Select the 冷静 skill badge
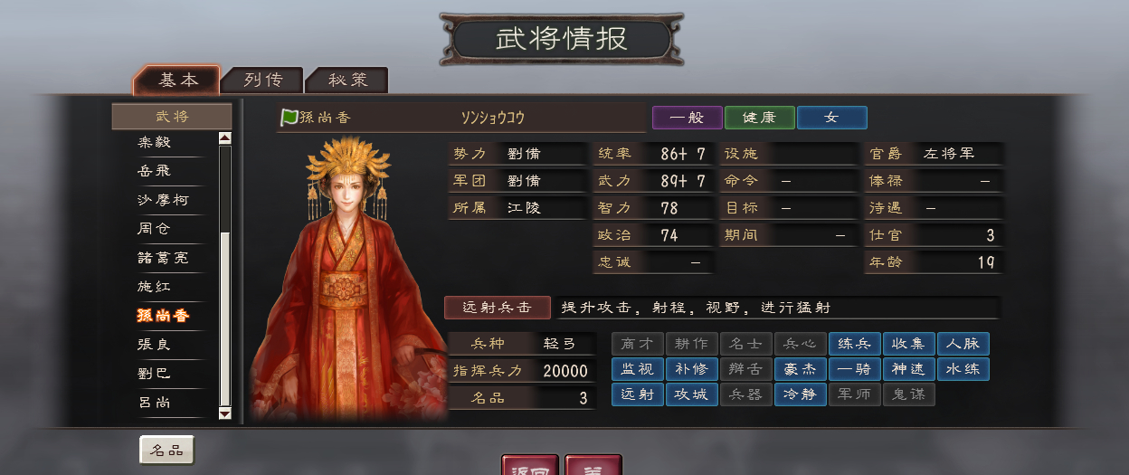The height and width of the screenshot is (475, 1129). tap(800, 394)
